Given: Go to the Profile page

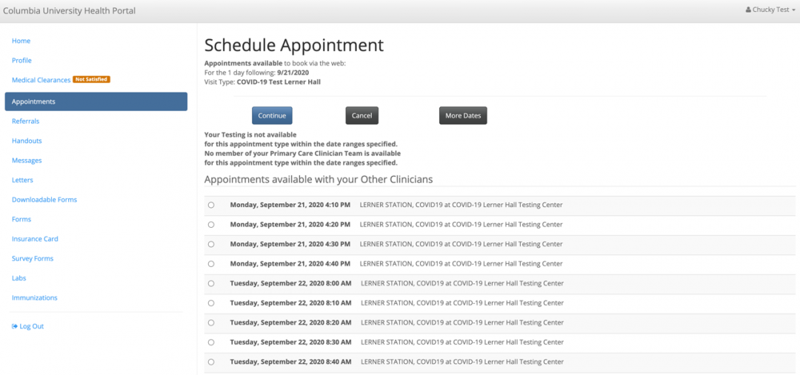Looking at the screenshot, I should click(21, 61).
